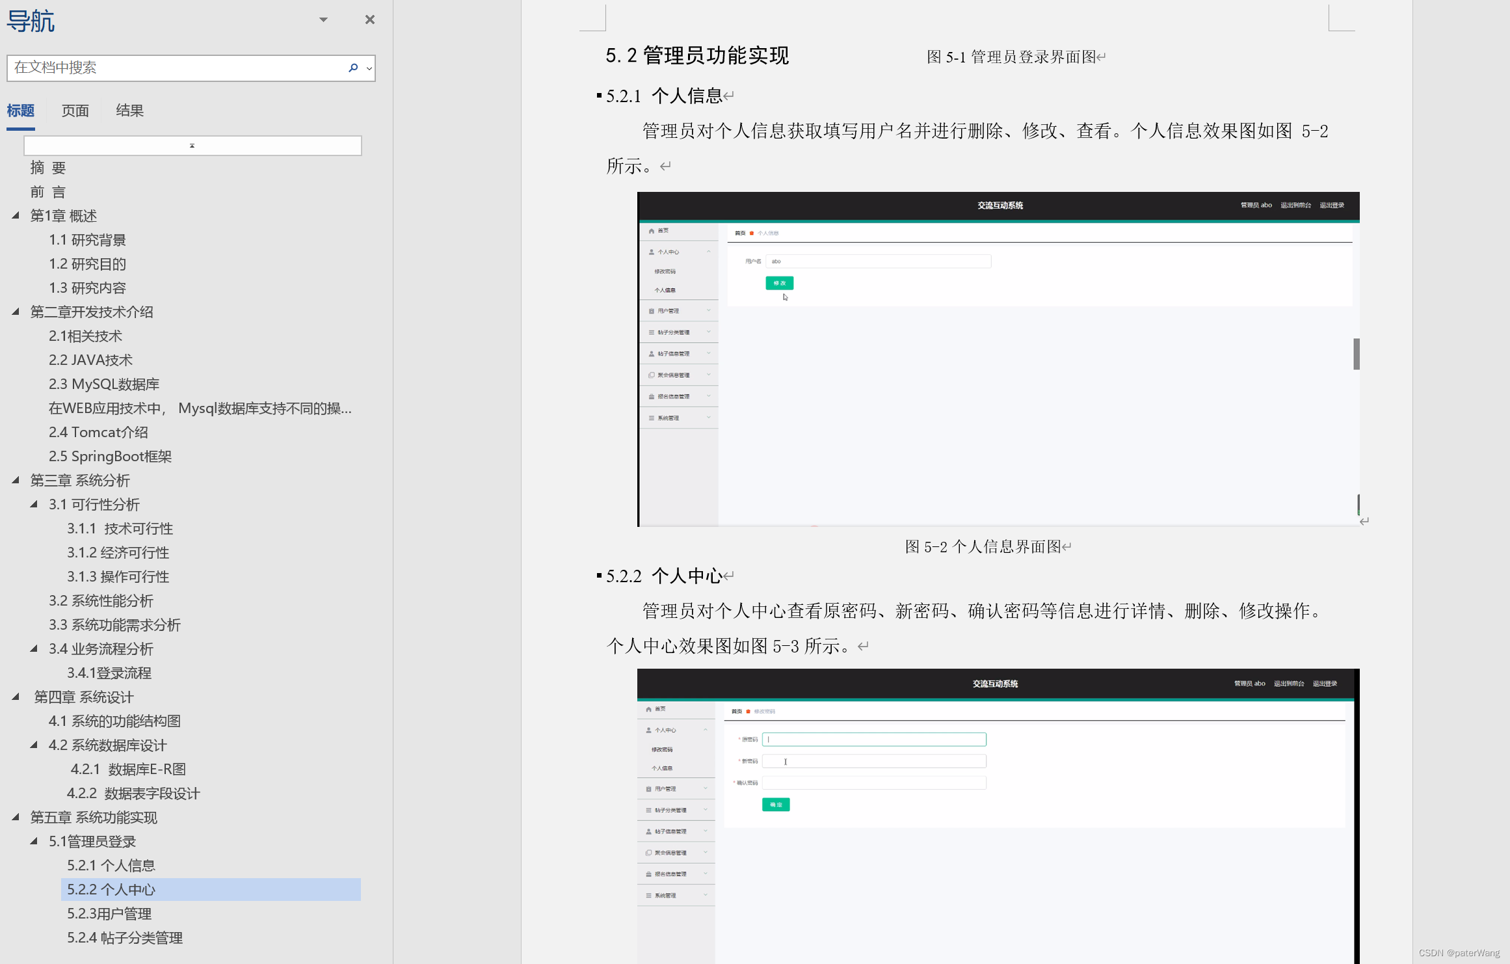Open the navigation pane options dropdown arrow
The height and width of the screenshot is (964, 1510).
[323, 20]
